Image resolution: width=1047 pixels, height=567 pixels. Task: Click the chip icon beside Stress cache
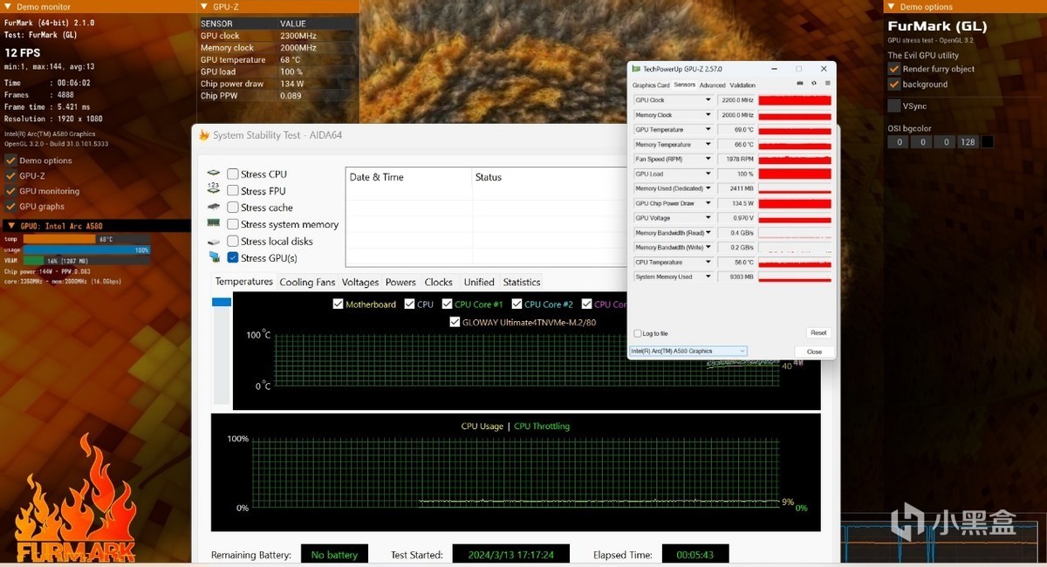click(x=214, y=208)
